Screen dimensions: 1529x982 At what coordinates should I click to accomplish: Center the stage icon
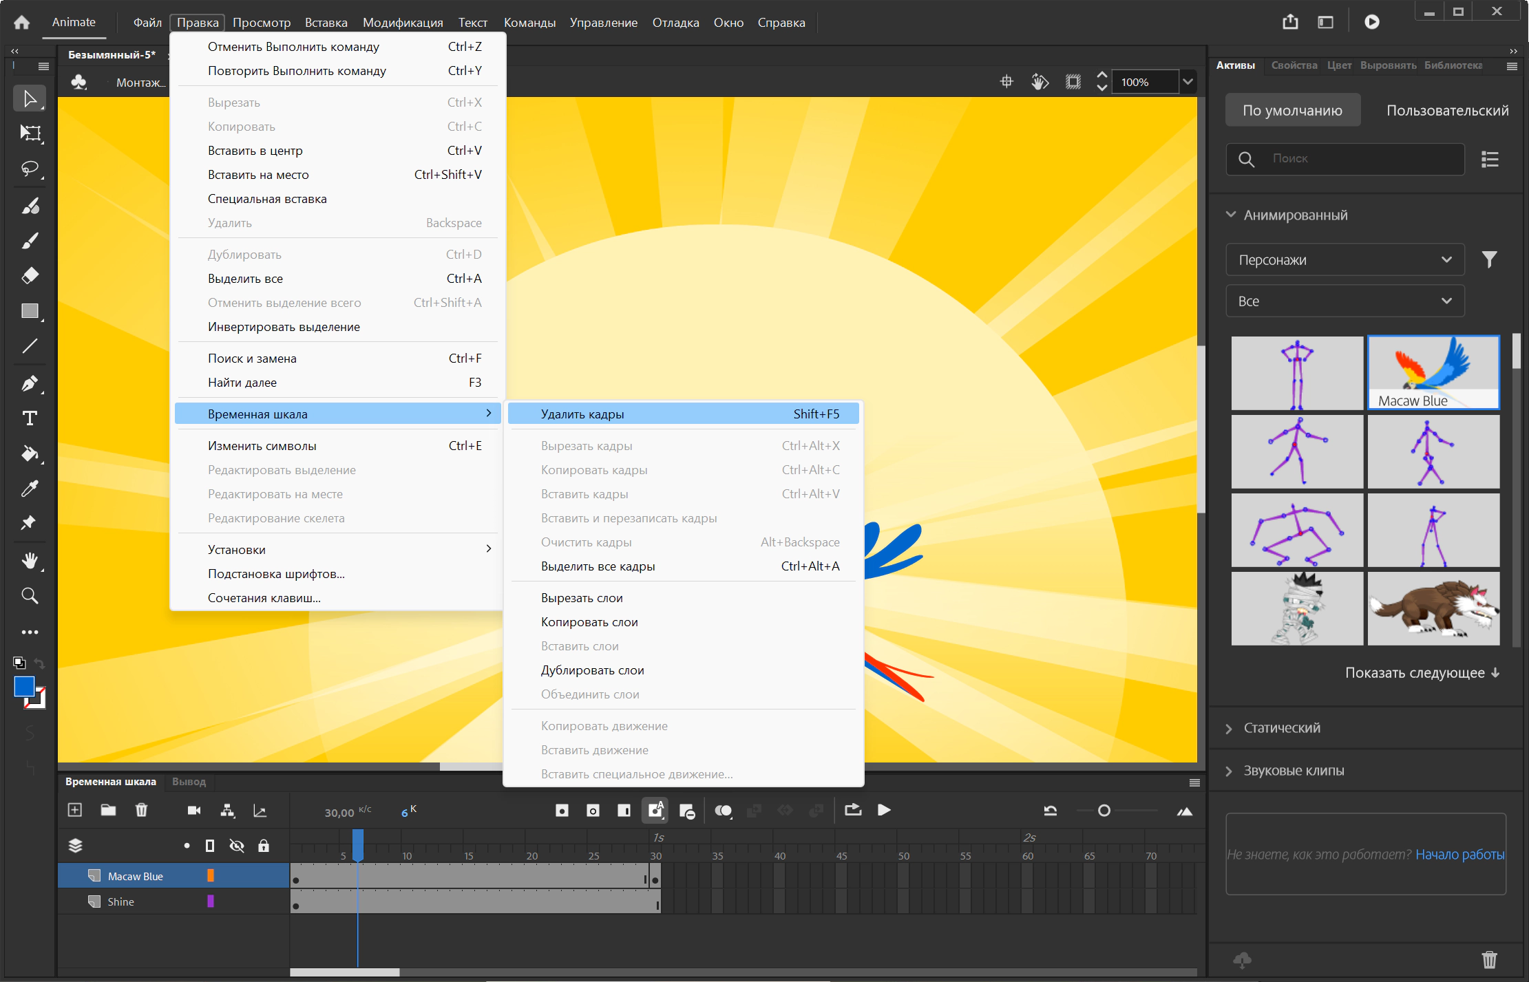(1006, 82)
